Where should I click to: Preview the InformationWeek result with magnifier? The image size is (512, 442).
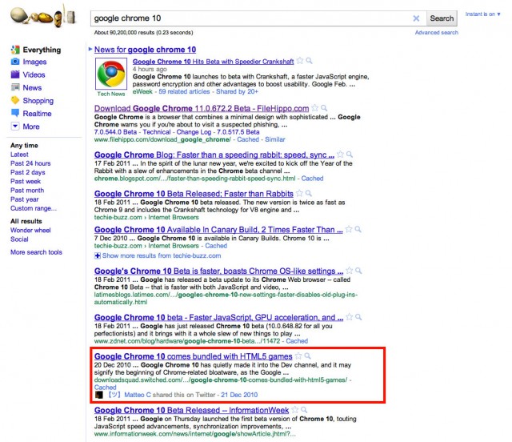pos(304,410)
